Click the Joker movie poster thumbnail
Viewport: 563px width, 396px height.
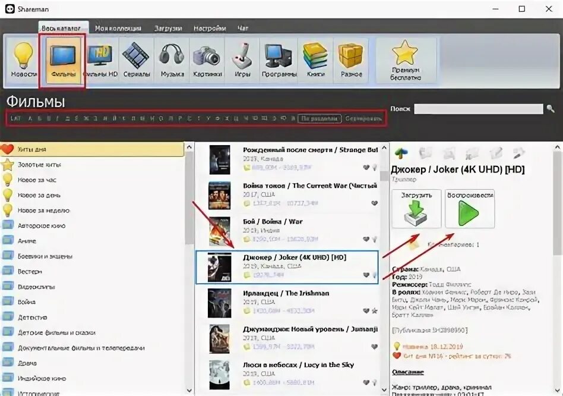[x=219, y=267]
